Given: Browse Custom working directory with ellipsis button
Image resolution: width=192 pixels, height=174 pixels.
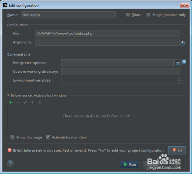Looking at the screenshot, I should [x=183, y=72].
